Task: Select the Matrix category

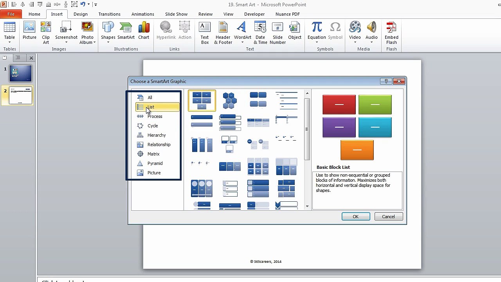Action: [x=157, y=154]
